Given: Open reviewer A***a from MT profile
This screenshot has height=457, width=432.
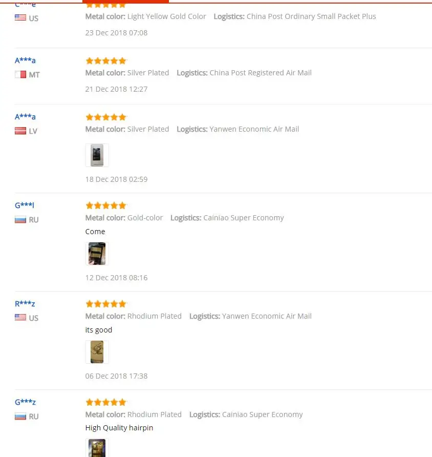Looking at the screenshot, I should click(x=25, y=60).
